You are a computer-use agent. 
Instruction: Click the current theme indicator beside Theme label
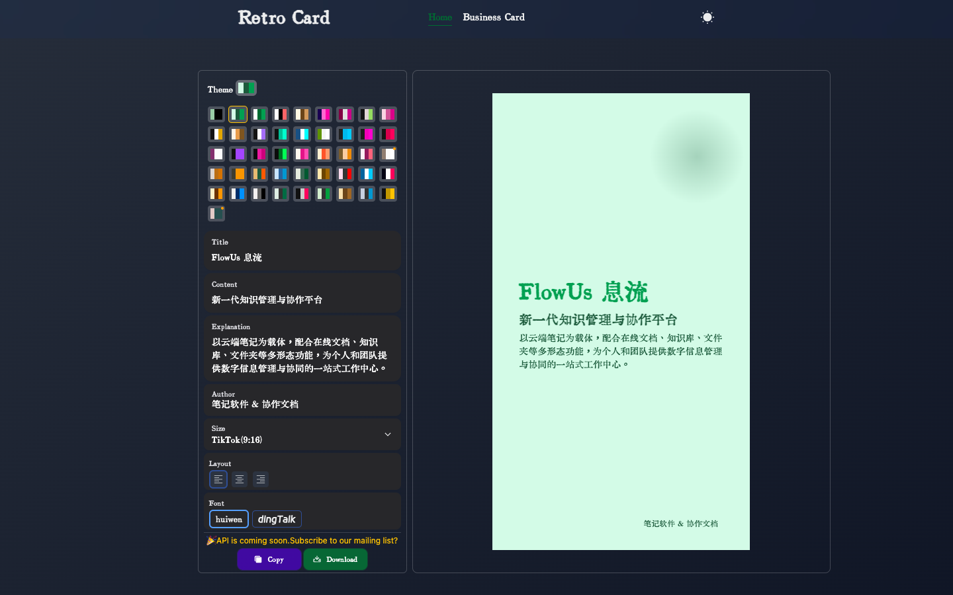[246, 88]
